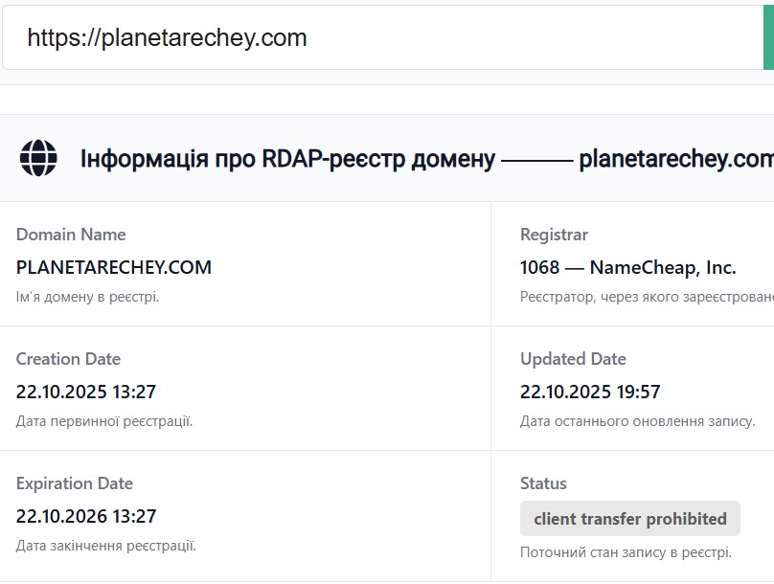
Task: Click the Domain Name field label
Action: point(71,235)
